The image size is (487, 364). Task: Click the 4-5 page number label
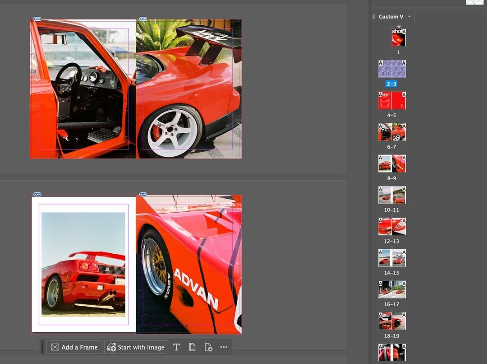point(391,115)
